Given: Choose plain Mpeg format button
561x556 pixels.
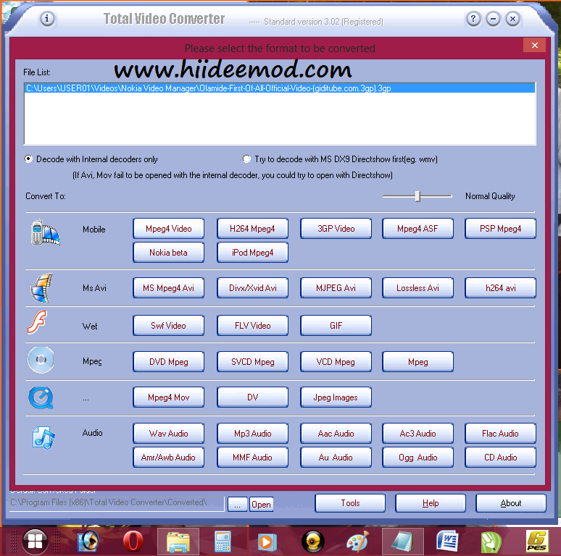Looking at the screenshot, I should coord(417,362).
